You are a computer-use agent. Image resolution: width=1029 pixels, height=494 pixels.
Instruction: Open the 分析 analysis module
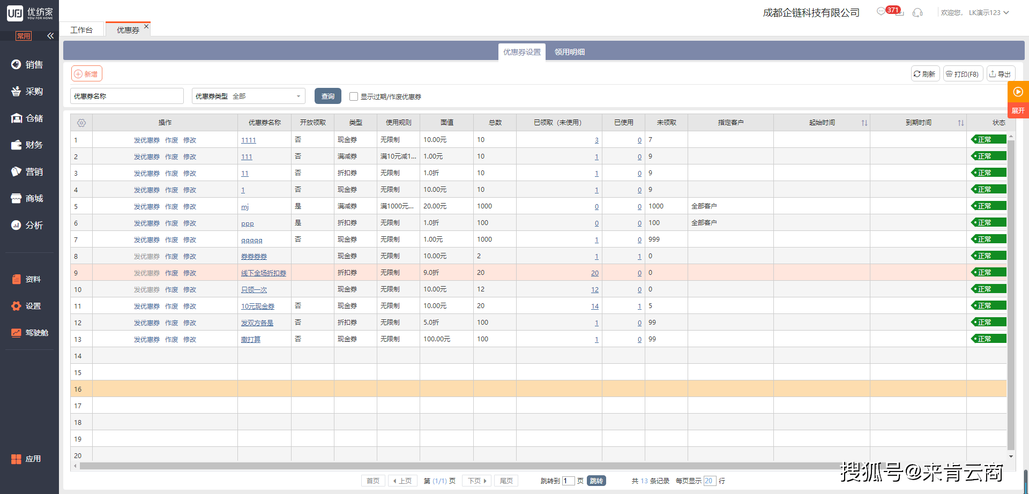coord(27,225)
